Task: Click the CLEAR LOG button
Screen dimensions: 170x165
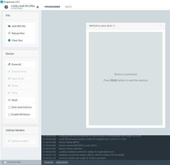Action: point(49,163)
